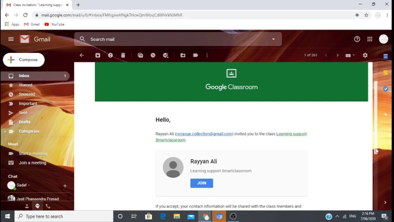This screenshot has width=394, height=222.
Task: Apply a label to this email
Action: [x=195, y=55]
